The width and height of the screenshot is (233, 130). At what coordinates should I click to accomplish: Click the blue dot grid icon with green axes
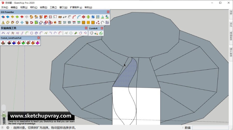point(98,17)
